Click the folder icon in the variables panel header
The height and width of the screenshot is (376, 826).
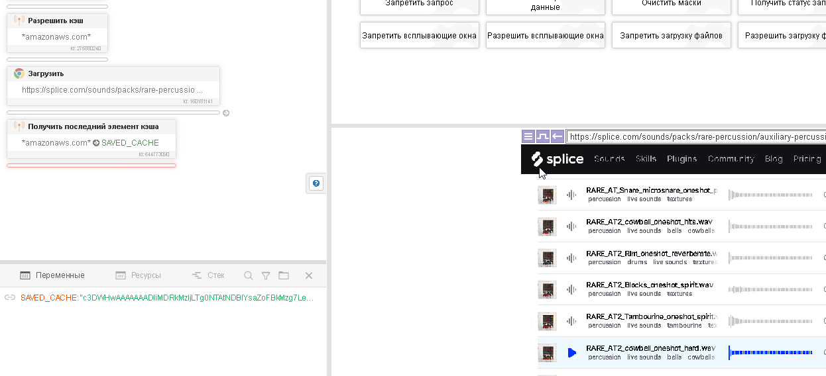point(284,275)
